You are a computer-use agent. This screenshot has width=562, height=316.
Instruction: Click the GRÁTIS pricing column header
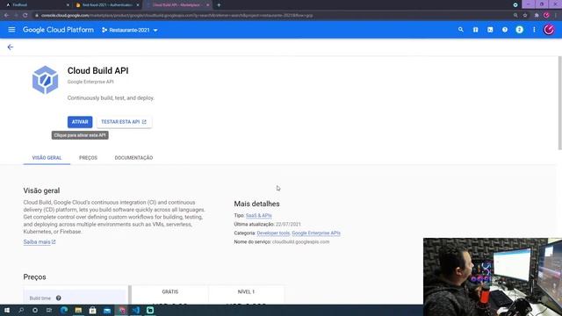(169, 291)
